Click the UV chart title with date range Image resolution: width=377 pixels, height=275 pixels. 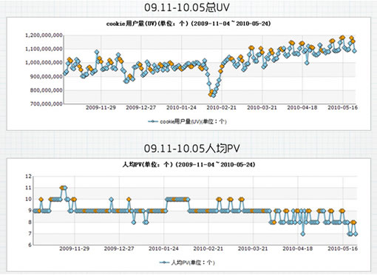[188, 24]
